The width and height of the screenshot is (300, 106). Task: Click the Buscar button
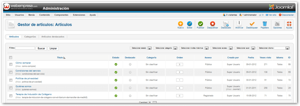[41, 49]
